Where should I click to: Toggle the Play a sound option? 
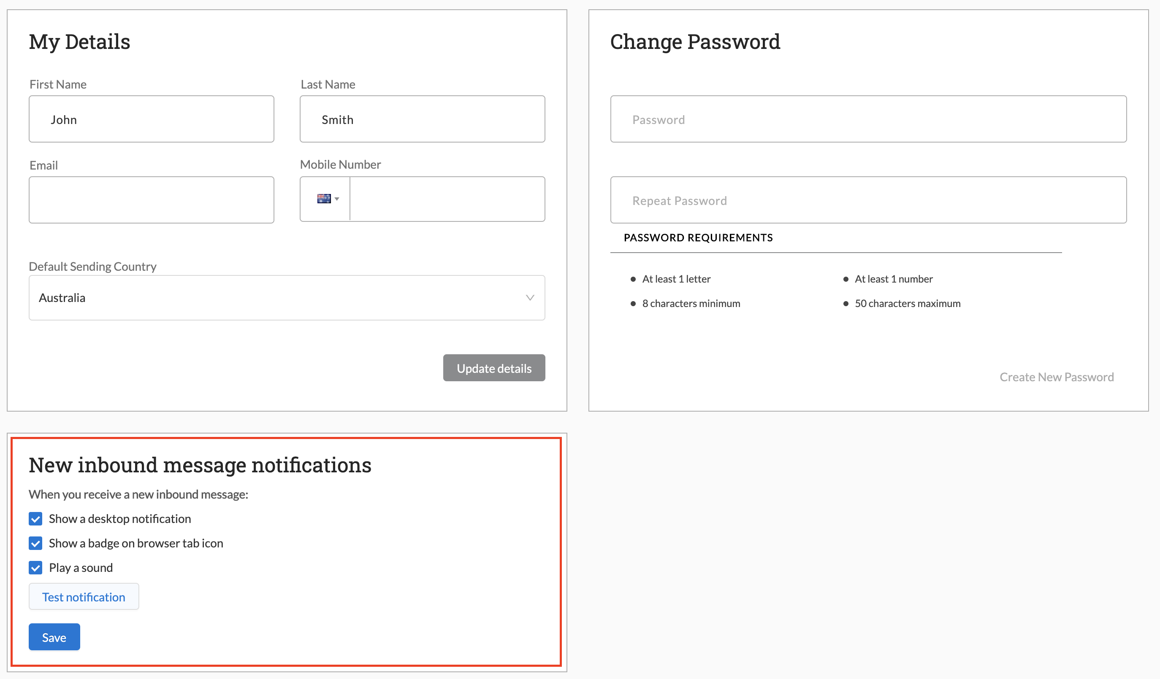point(35,568)
